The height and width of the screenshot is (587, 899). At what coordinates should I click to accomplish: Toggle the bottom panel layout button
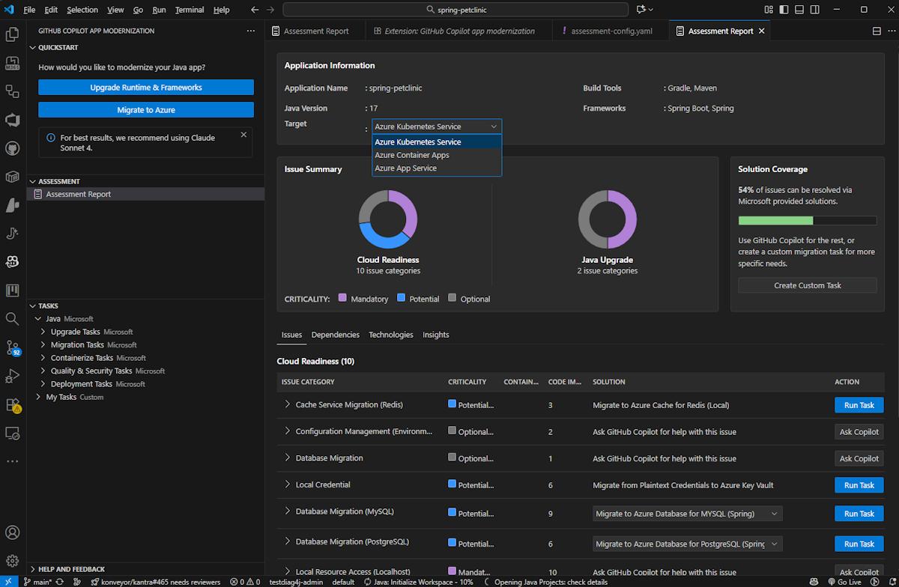point(799,10)
